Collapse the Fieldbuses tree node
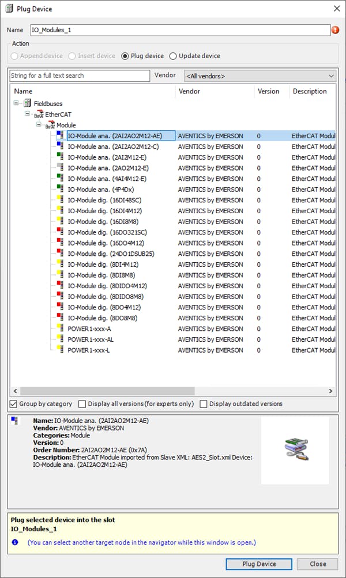 coord(16,103)
